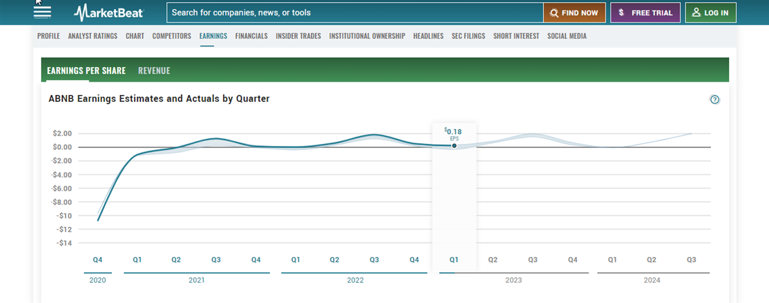Image resolution: width=769 pixels, height=303 pixels.
Task: Click the Find Now search button
Action: click(x=574, y=13)
